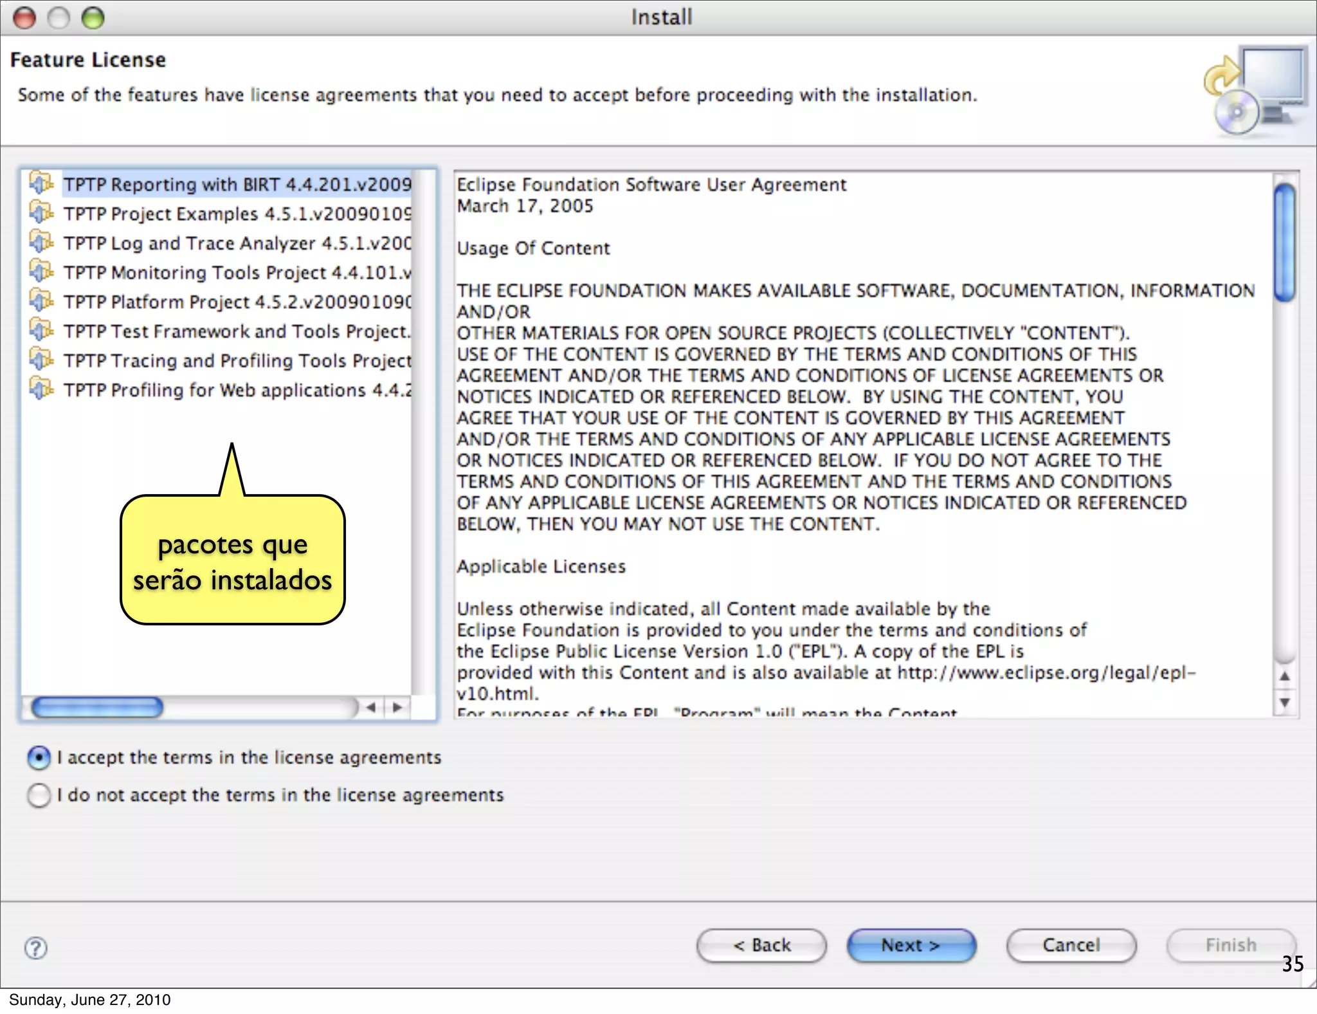The image size is (1317, 1014).
Task: Select 'I accept the terms' radio button
Action: pos(39,758)
